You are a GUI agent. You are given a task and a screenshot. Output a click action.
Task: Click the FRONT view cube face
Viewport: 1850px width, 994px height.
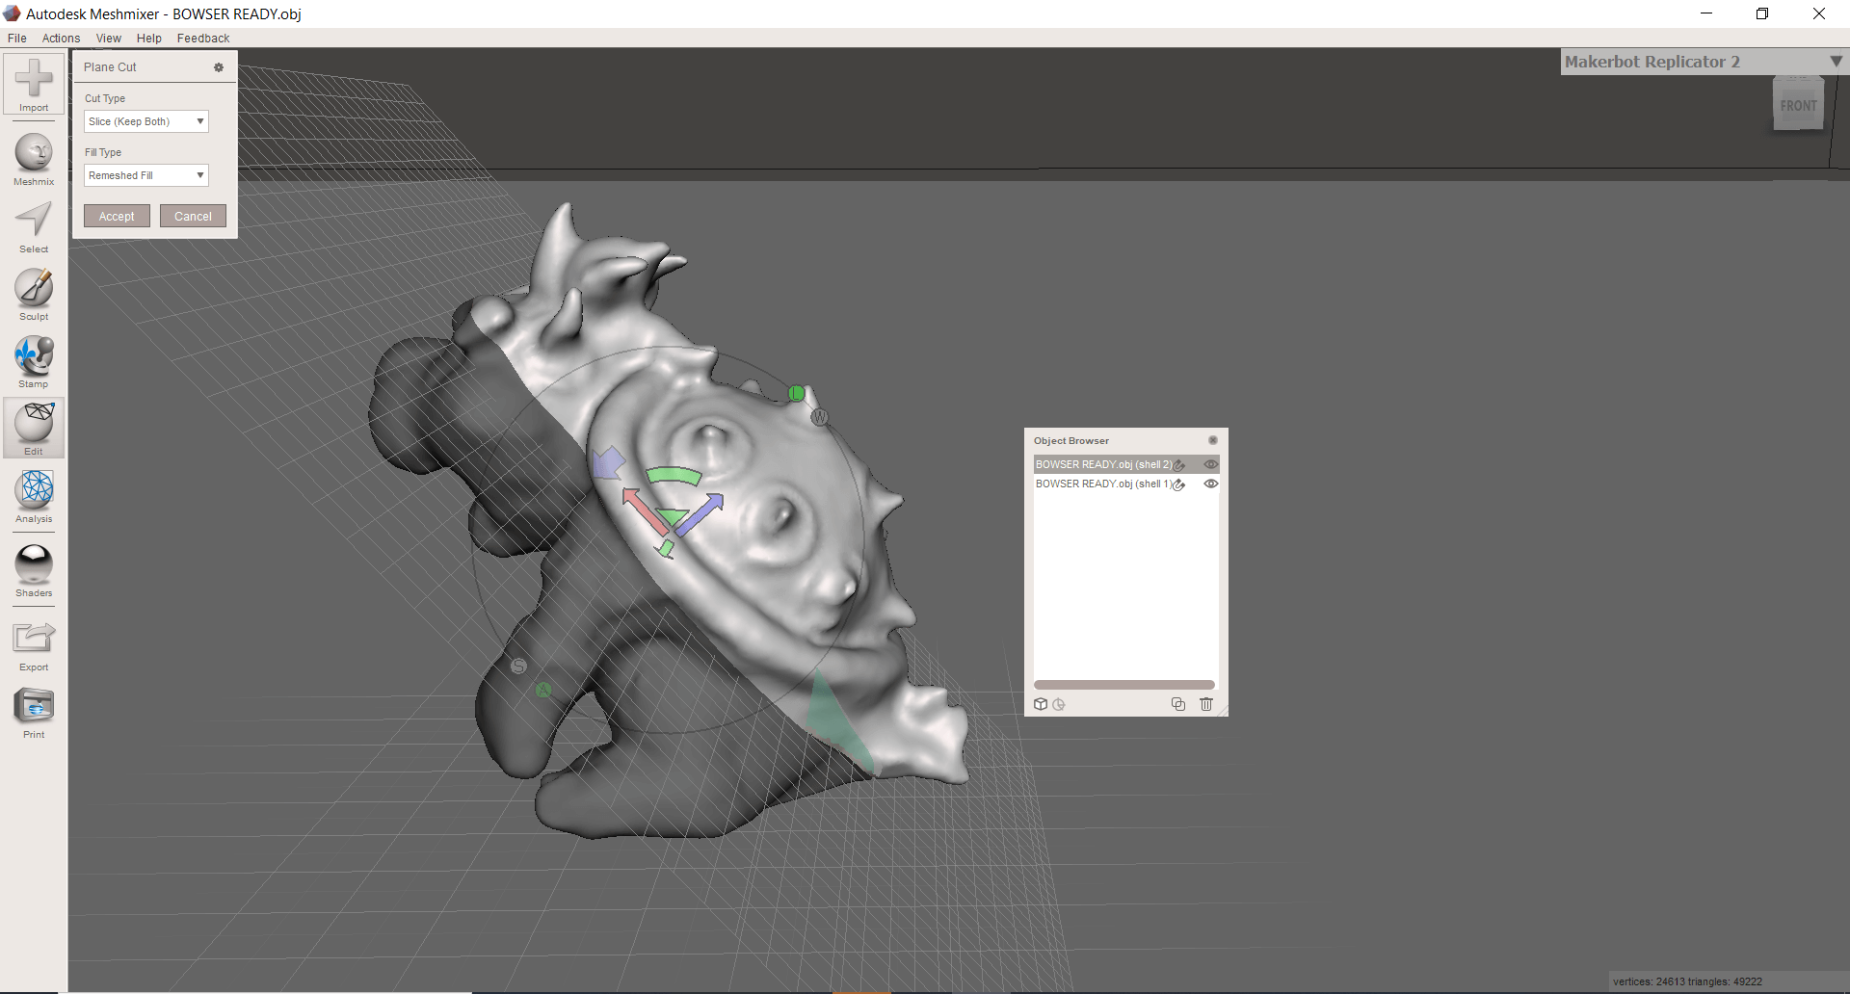click(1798, 105)
